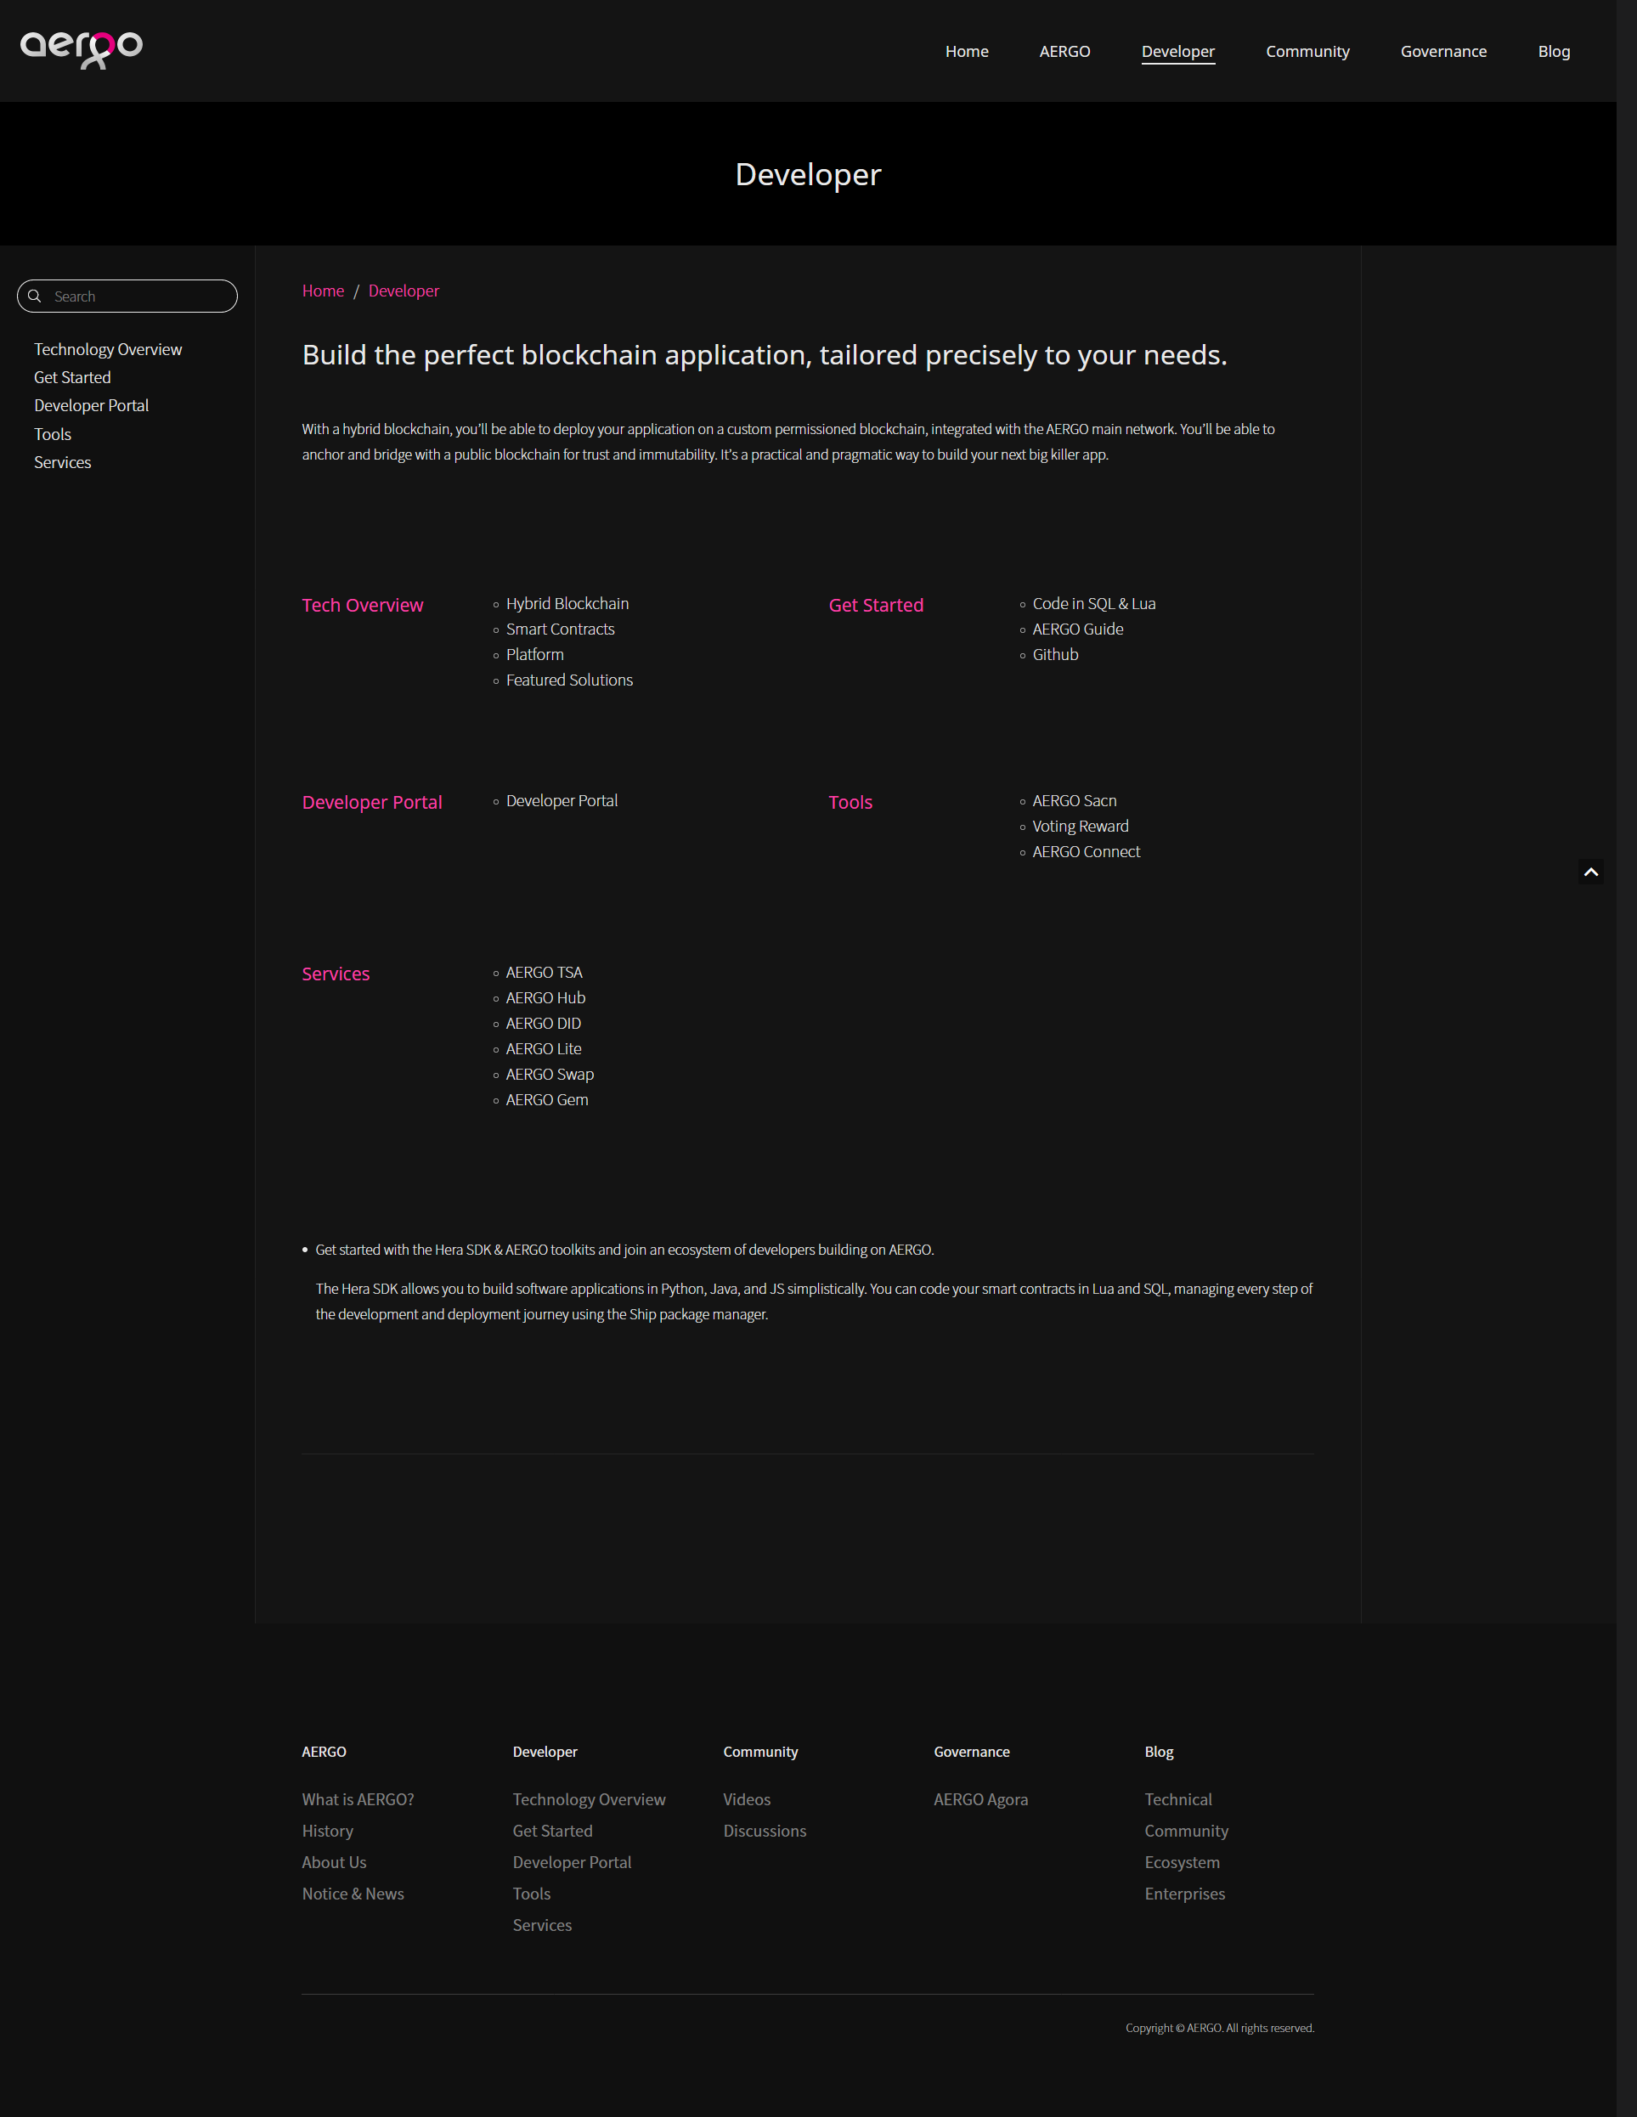
Task: Click the vertical scrollbar on the right edge
Action: pos(1626,1058)
